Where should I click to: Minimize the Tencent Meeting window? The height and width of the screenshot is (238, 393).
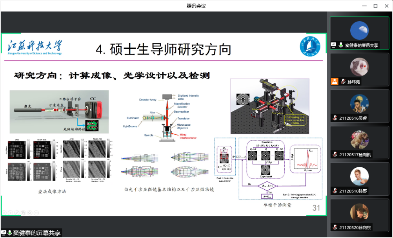click(364, 6)
